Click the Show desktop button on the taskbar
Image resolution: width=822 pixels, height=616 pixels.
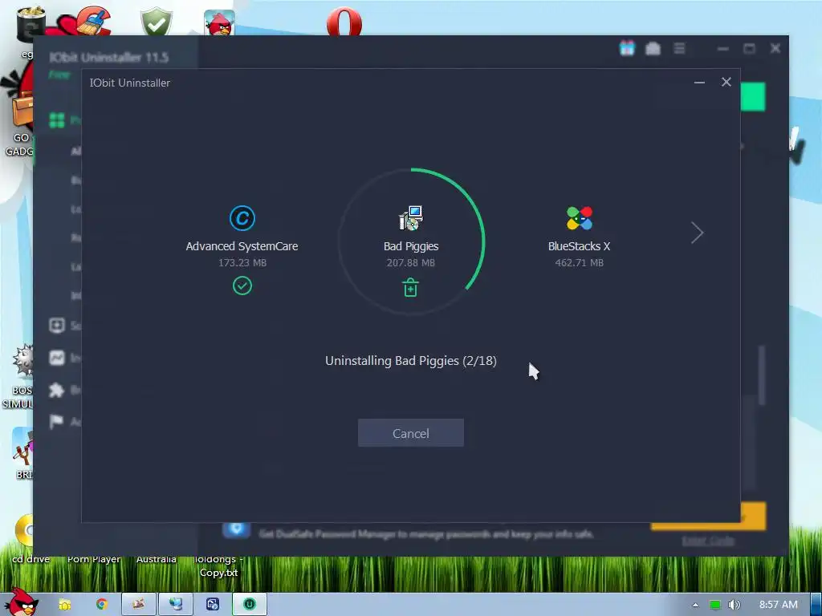[816, 605]
